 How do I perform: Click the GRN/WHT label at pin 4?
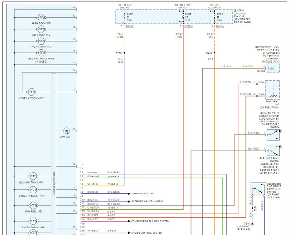click(94, 176)
